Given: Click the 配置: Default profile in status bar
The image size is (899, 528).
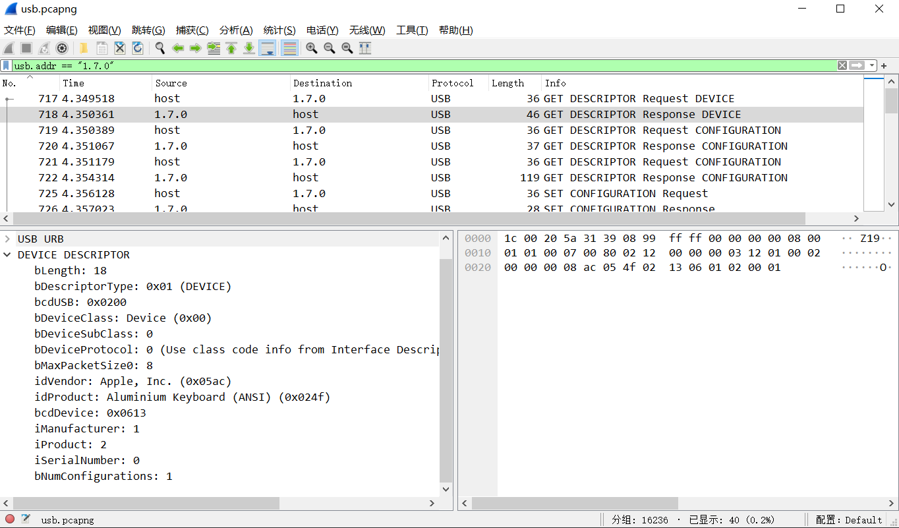Looking at the screenshot, I should click(849, 519).
